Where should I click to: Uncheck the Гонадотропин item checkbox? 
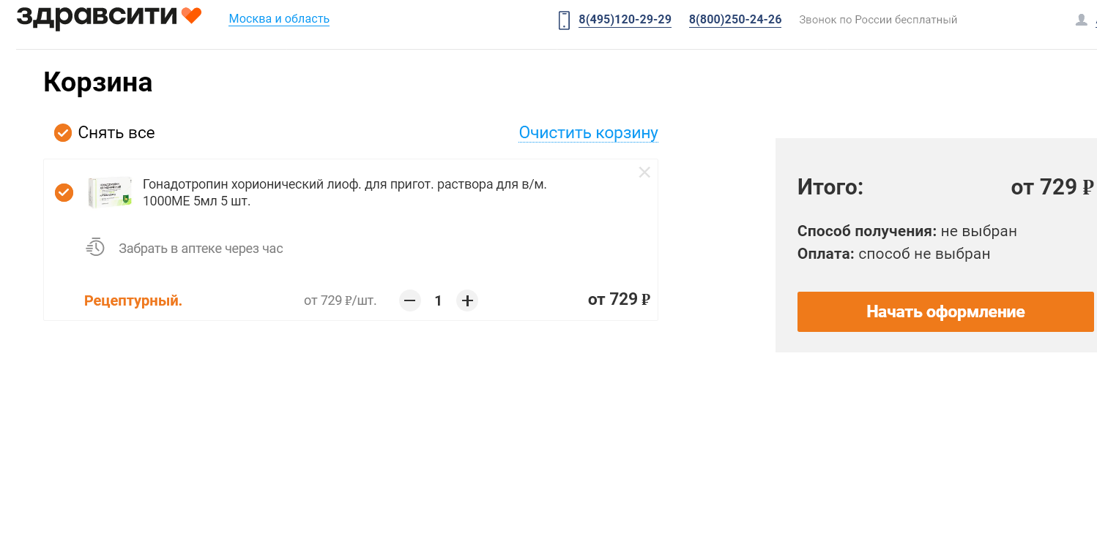pyautogui.click(x=64, y=192)
